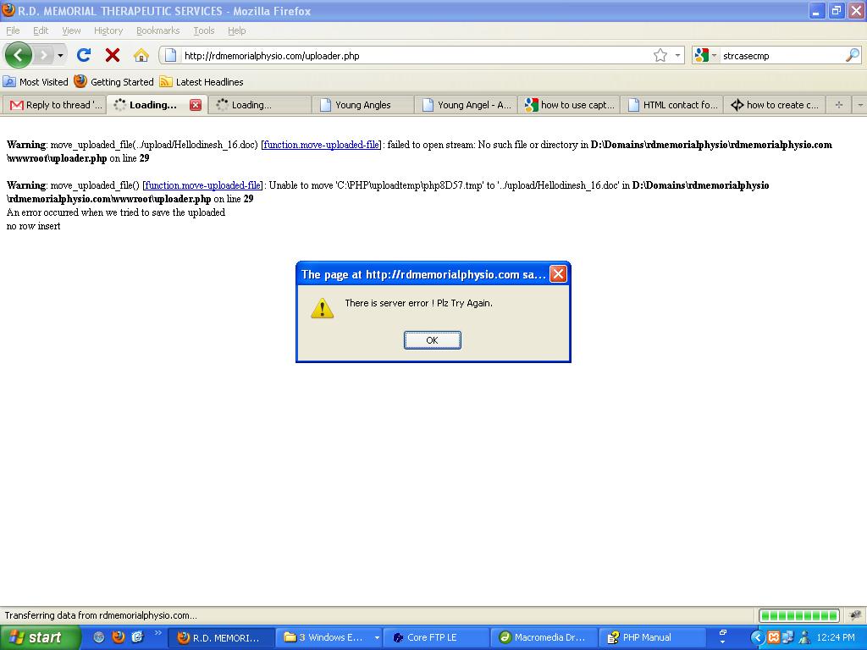The image size is (867, 650).
Task: Open the 3 Windows Explorer taskbar group
Action: click(329, 638)
